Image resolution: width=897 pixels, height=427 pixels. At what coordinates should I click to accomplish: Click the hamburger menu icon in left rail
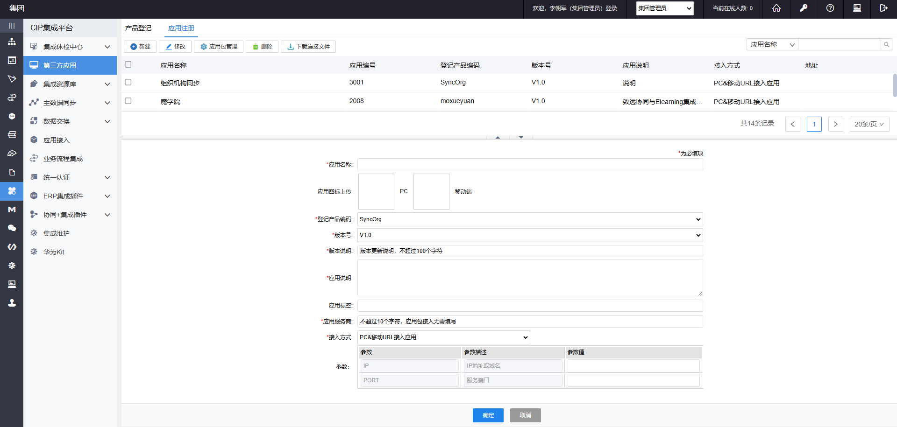[x=12, y=26]
